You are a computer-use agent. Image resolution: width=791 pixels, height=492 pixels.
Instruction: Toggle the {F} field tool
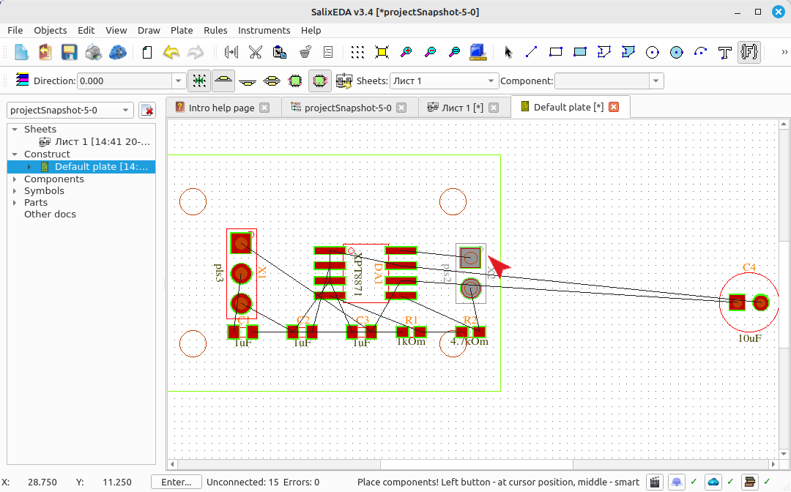click(749, 52)
